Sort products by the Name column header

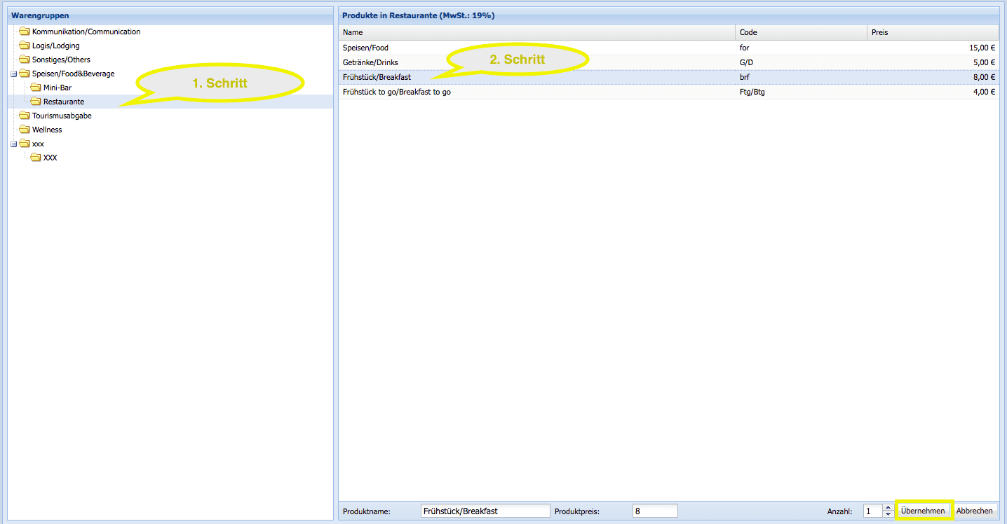click(536, 33)
